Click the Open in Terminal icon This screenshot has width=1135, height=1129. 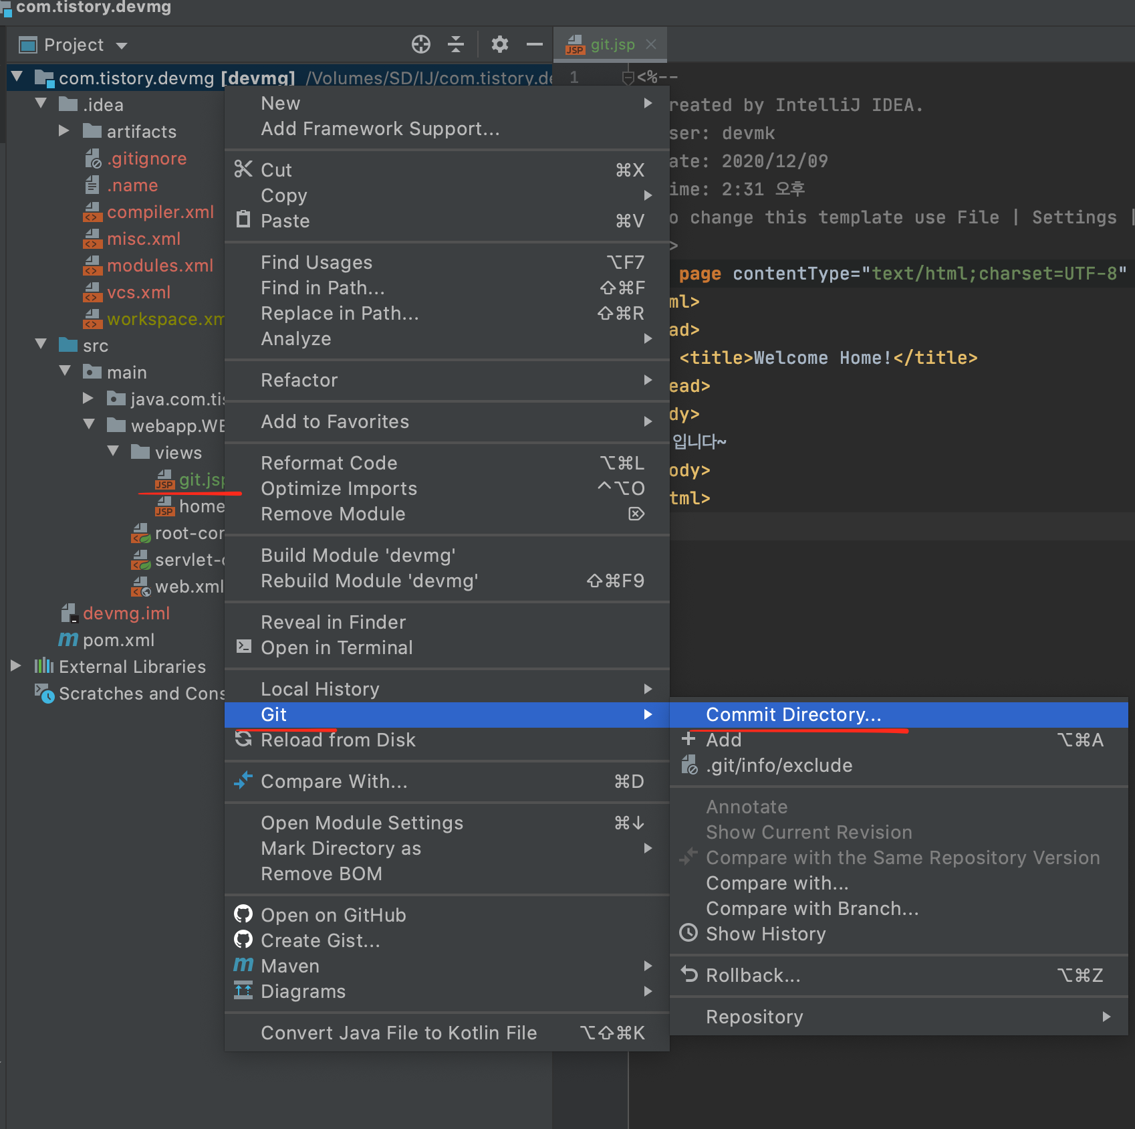coord(244,646)
